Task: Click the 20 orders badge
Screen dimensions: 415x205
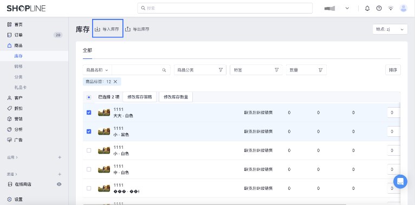Action: (x=58, y=35)
